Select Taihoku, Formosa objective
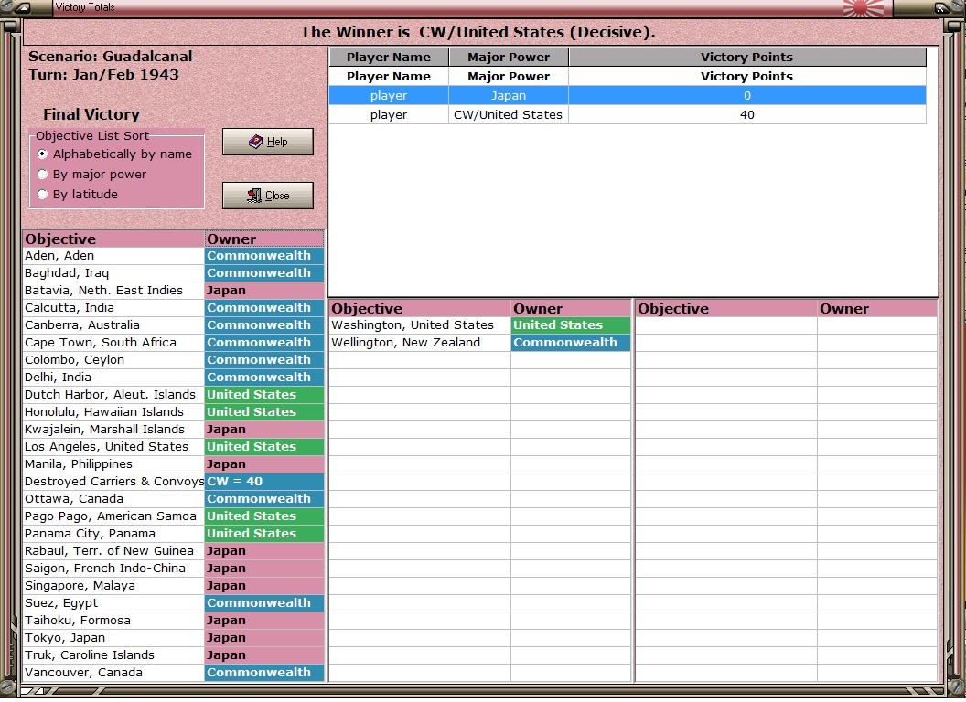 click(113, 620)
